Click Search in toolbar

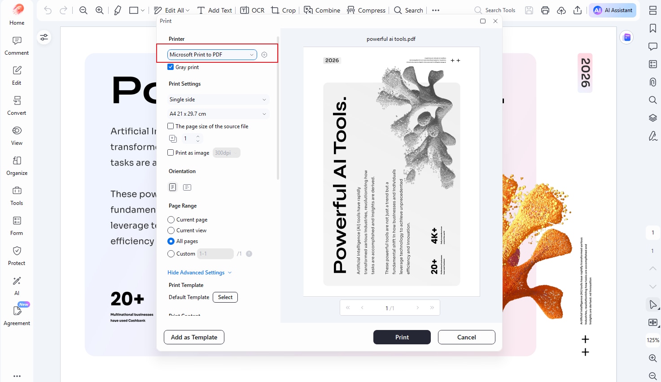(408, 10)
